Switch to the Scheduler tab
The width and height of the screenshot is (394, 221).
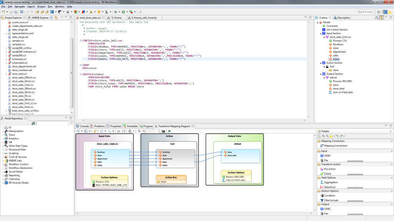click(130, 126)
